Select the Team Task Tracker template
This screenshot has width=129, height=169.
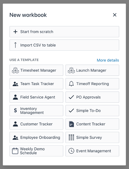[x=36, y=84]
